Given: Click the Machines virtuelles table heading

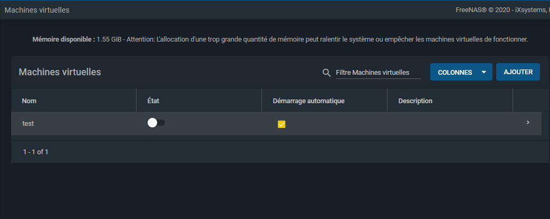Looking at the screenshot, I should 60,72.
